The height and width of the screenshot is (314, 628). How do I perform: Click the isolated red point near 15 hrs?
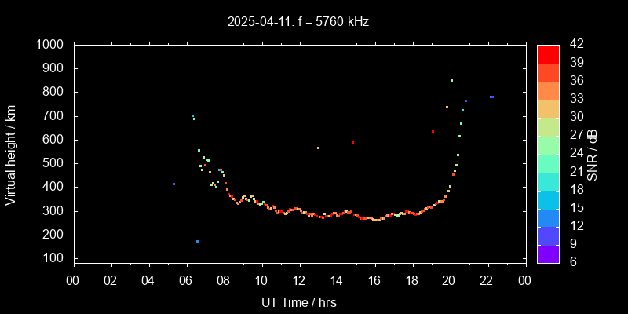pyautogui.click(x=353, y=143)
